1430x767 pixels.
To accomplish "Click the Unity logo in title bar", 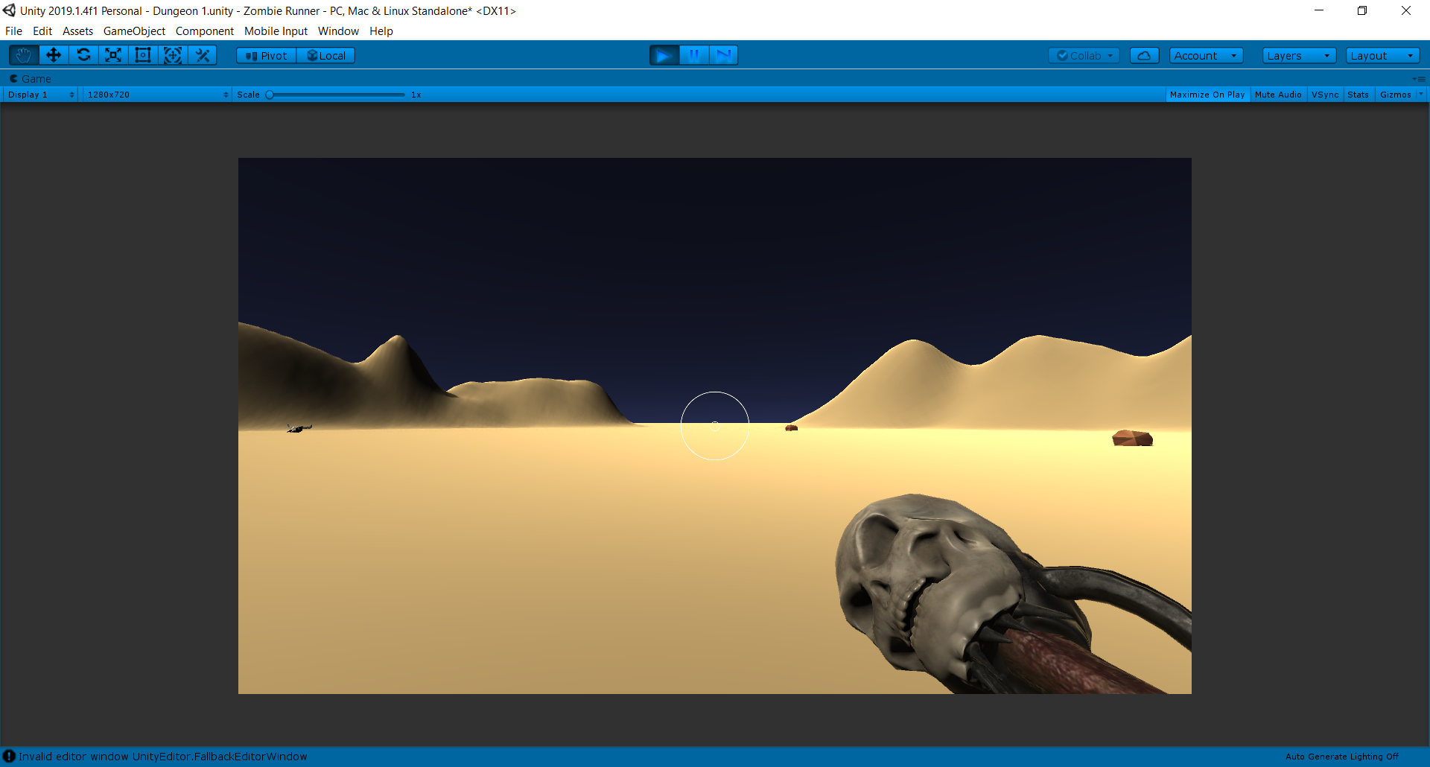I will coord(9,10).
